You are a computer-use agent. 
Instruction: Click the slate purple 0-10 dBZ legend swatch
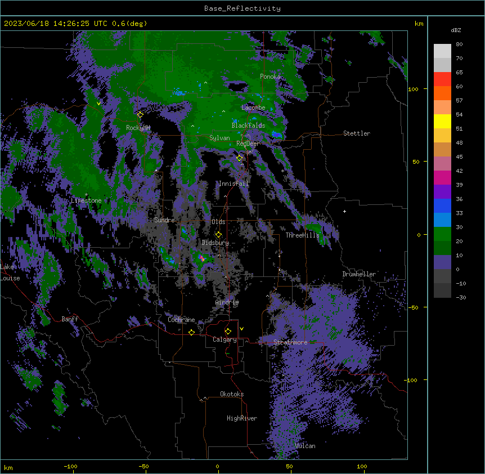pyautogui.click(x=442, y=262)
